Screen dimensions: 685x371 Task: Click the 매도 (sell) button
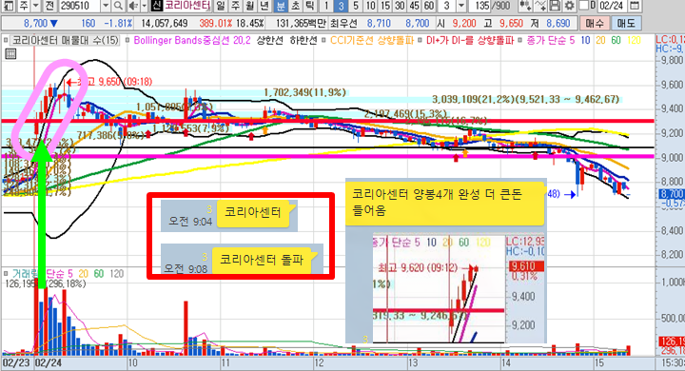pos(626,23)
